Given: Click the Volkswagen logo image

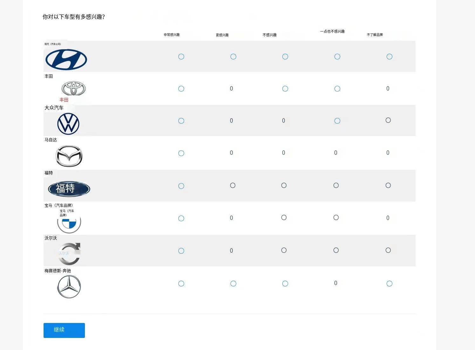Looking at the screenshot, I should click(68, 124).
